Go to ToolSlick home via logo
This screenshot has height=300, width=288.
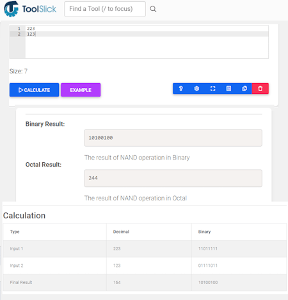tap(30, 9)
